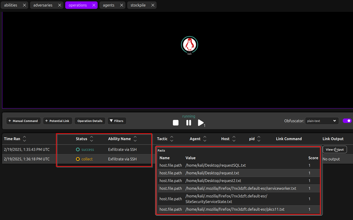Viewport: 353px width, 220px height.
Task: Open Operation Details
Action: (90, 121)
